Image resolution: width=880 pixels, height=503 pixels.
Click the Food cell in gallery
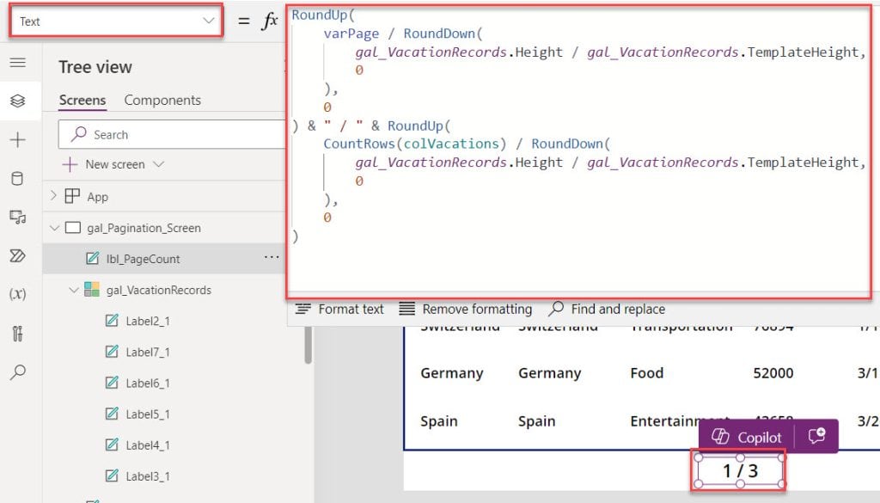click(x=646, y=373)
